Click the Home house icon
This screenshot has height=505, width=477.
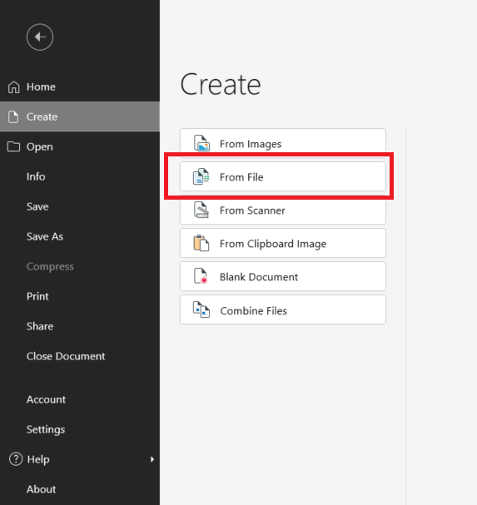14,87
